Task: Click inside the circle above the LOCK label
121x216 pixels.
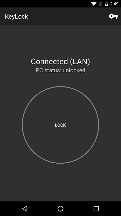Action: coord(60,105)
